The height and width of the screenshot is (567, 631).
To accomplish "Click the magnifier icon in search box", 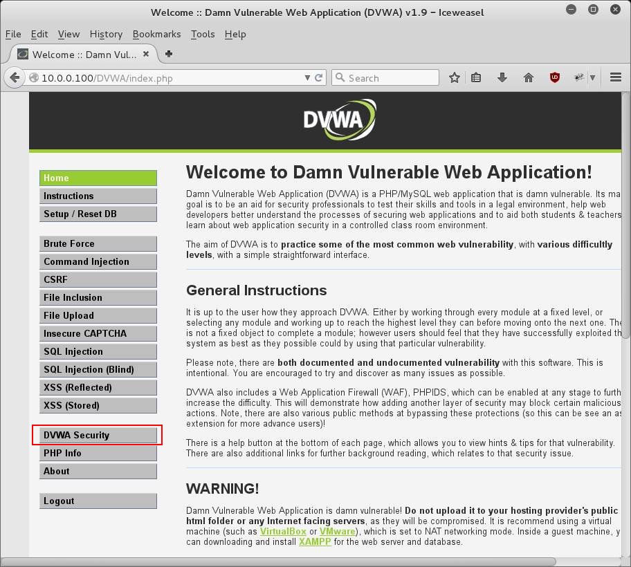I will [x=340, y=77].
